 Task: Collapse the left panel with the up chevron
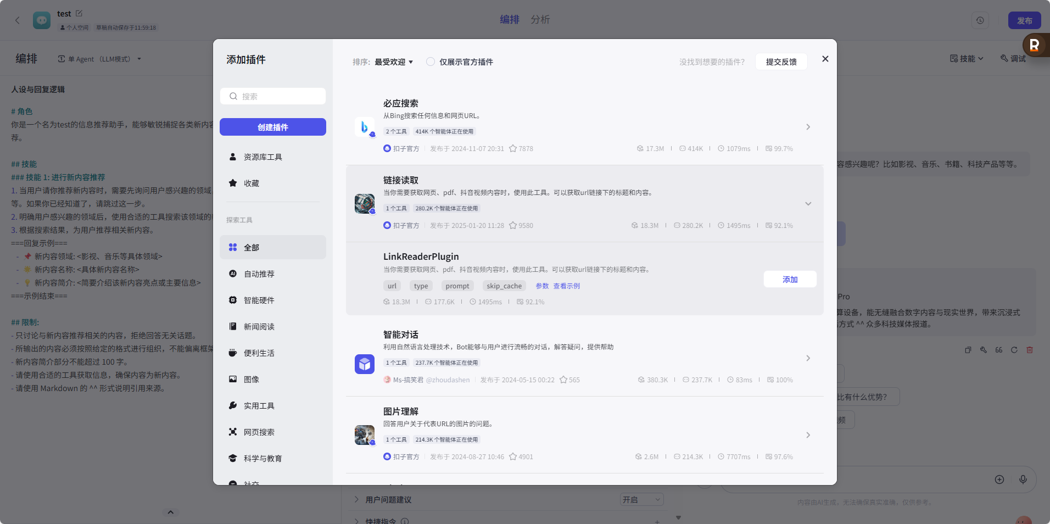click(x=170, y=512)
